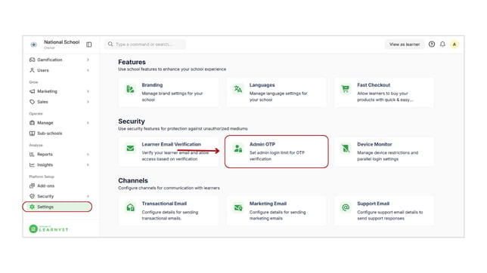
Task: Click the Support Email at-sign icon
Action: pos(346,207)
